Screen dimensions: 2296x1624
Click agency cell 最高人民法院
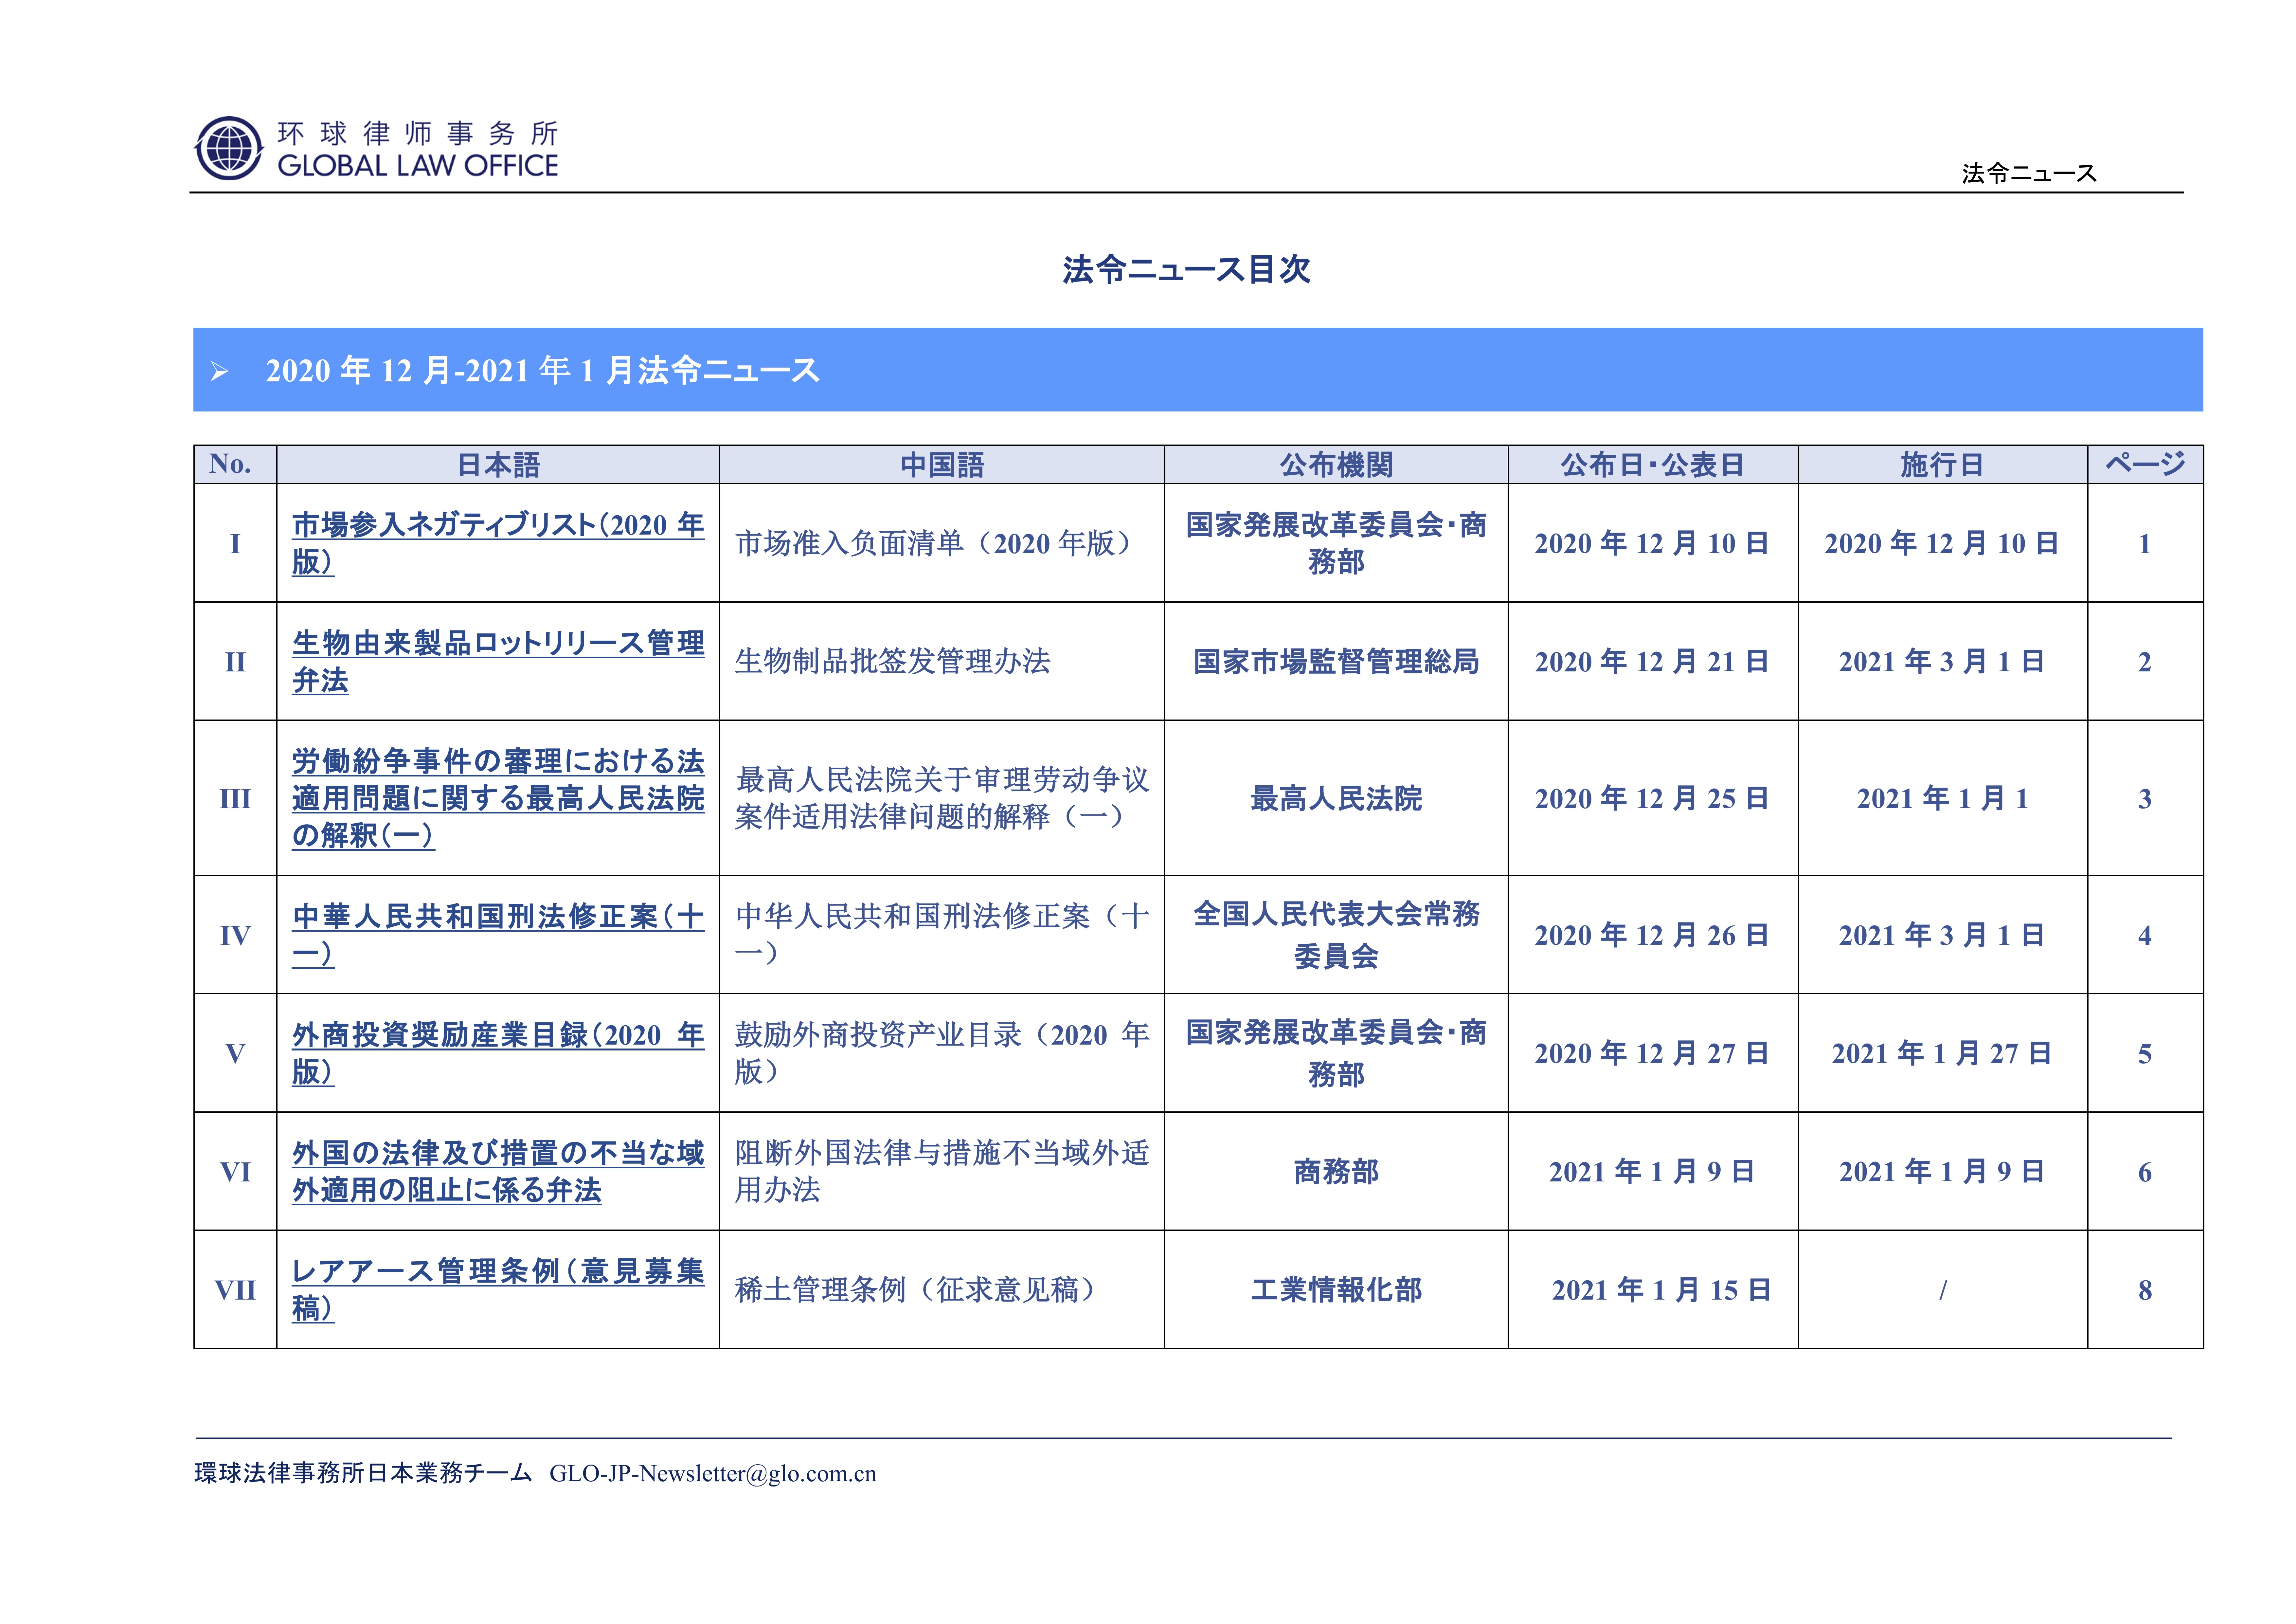(x=1336, y=798)
